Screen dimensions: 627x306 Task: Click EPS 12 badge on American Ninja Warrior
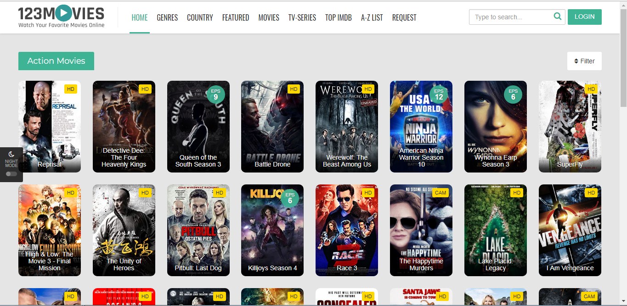point(439,95)
